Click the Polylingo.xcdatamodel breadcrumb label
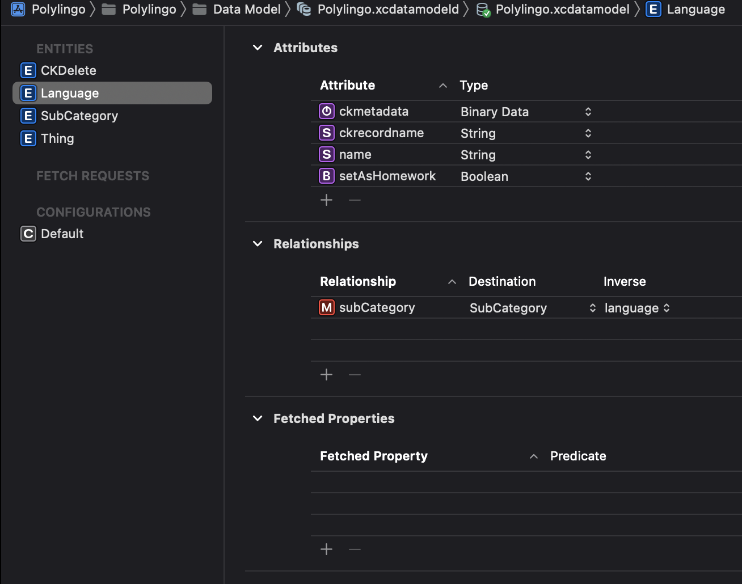This screenshot has height=584, width=742. click(x=563, y=10)
